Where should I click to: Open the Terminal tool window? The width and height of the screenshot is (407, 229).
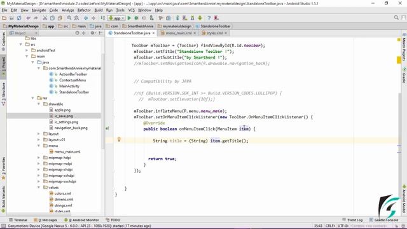(x=18, y=220)
